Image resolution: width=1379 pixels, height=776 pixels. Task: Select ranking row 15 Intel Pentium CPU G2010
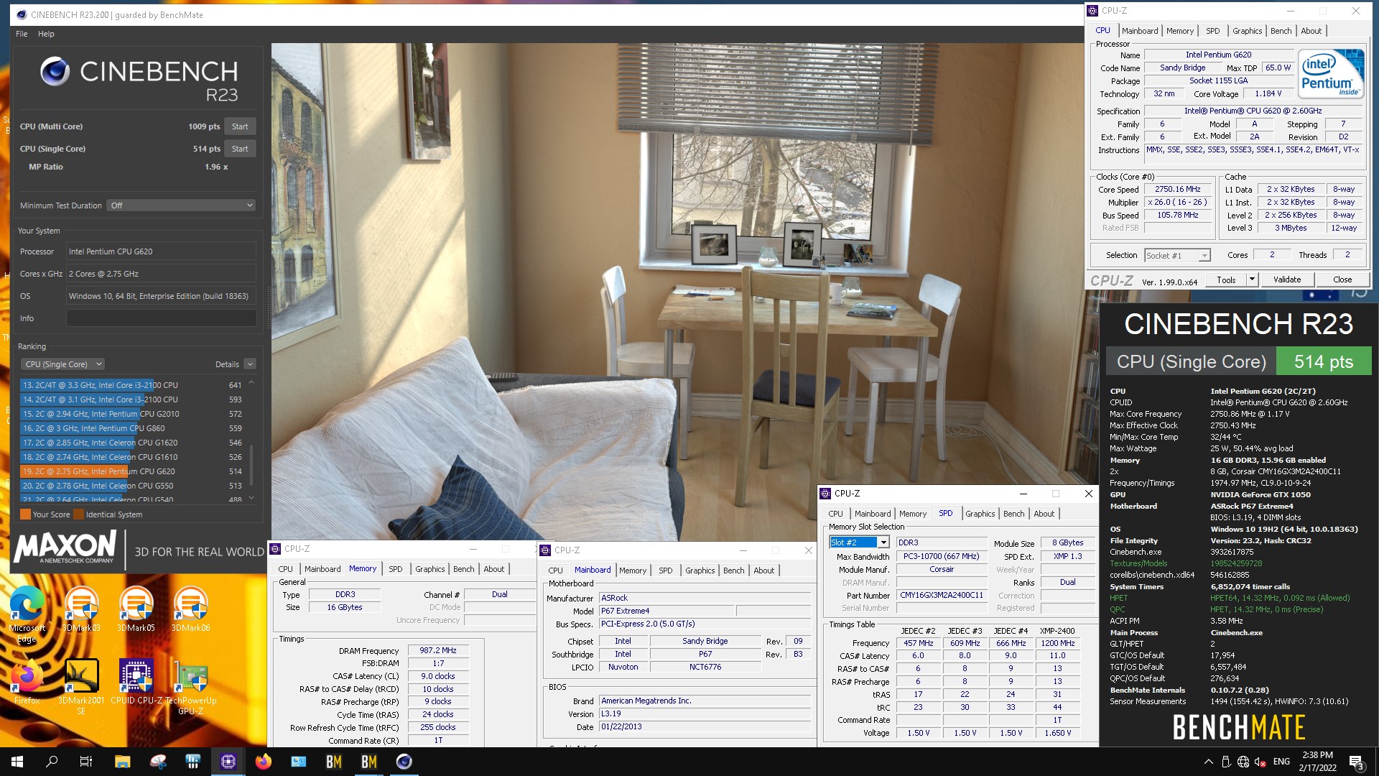coord(133,414)
